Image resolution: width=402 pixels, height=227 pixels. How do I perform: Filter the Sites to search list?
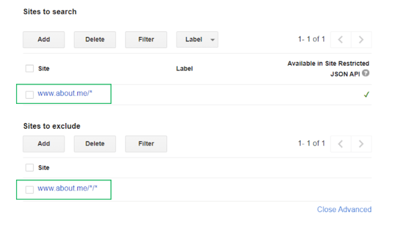146,40
